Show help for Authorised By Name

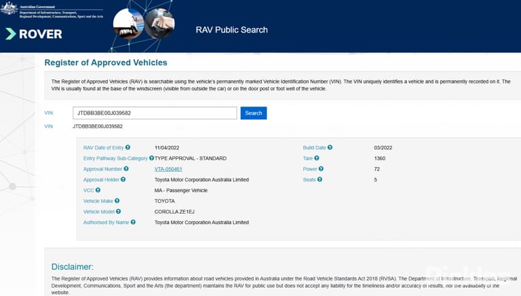point(133,222)
